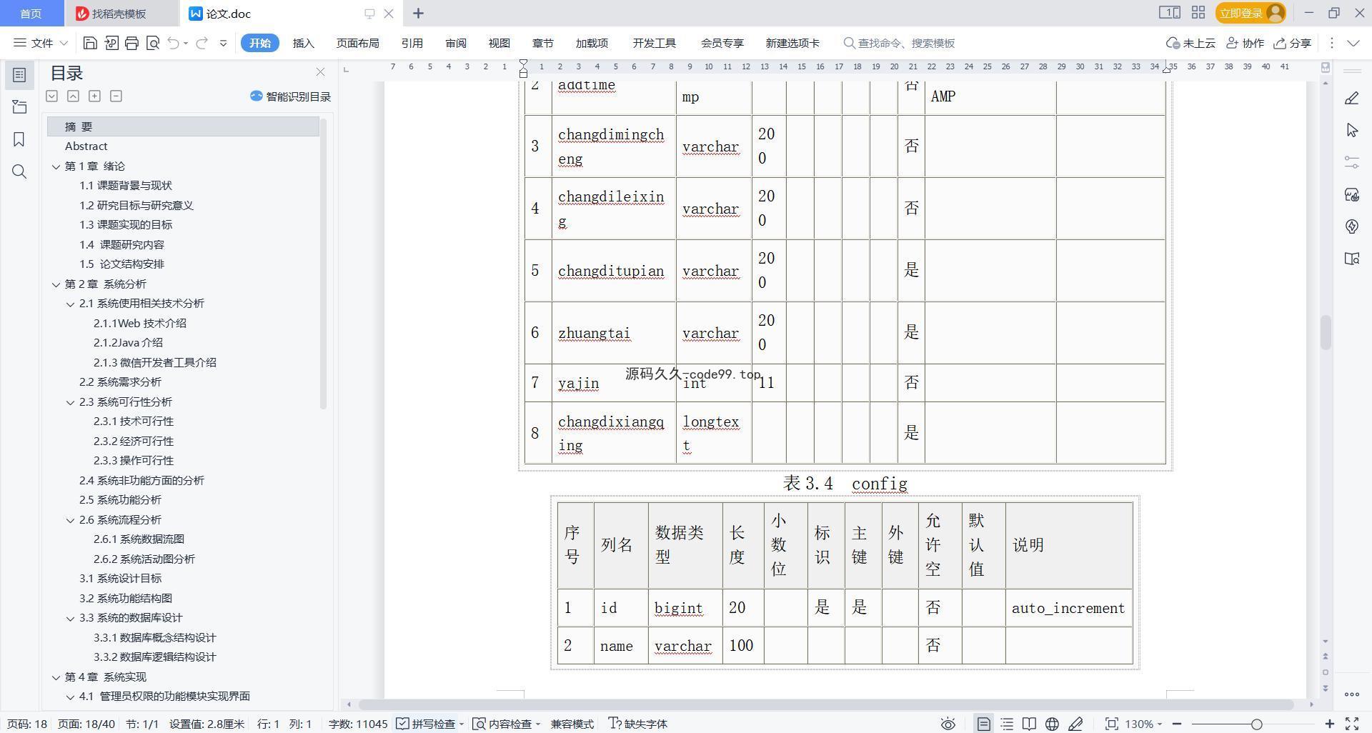
Task: Toggle spell check in the status bar
Action: (429, 724)
